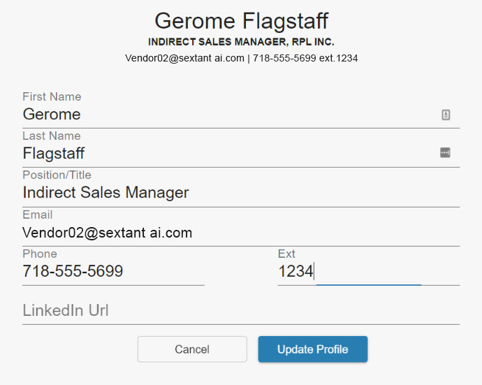
Task: Click the First Name label text
Action: (x=52, y=96)
